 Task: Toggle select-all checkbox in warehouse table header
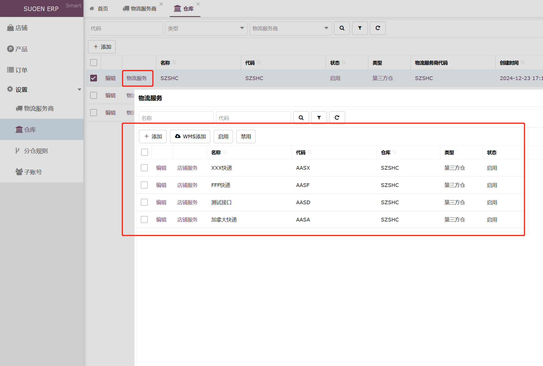click(x=94, y=63)
